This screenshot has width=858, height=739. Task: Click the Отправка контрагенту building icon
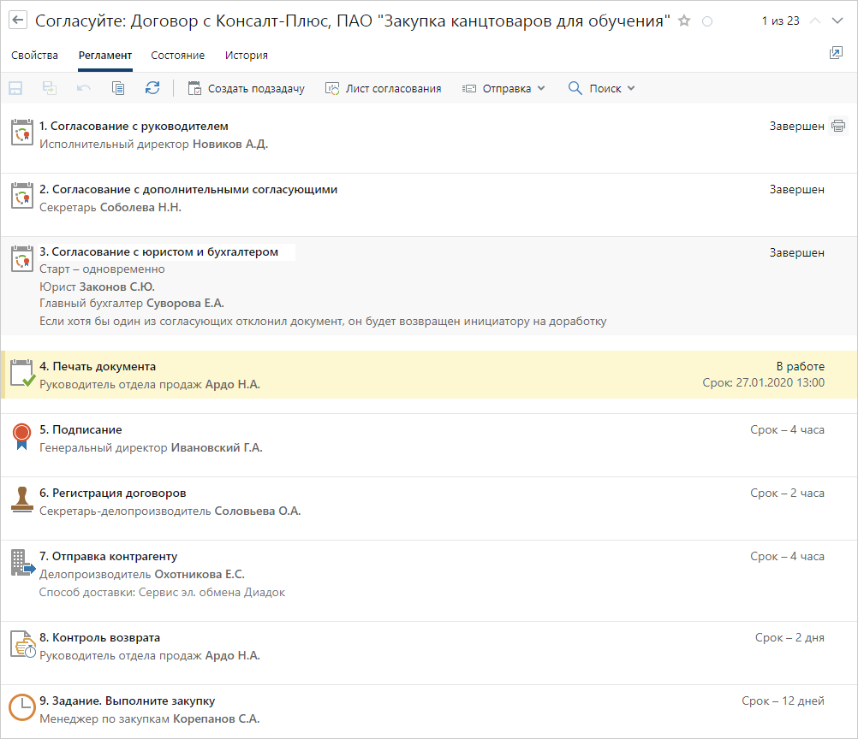point(21,563)
